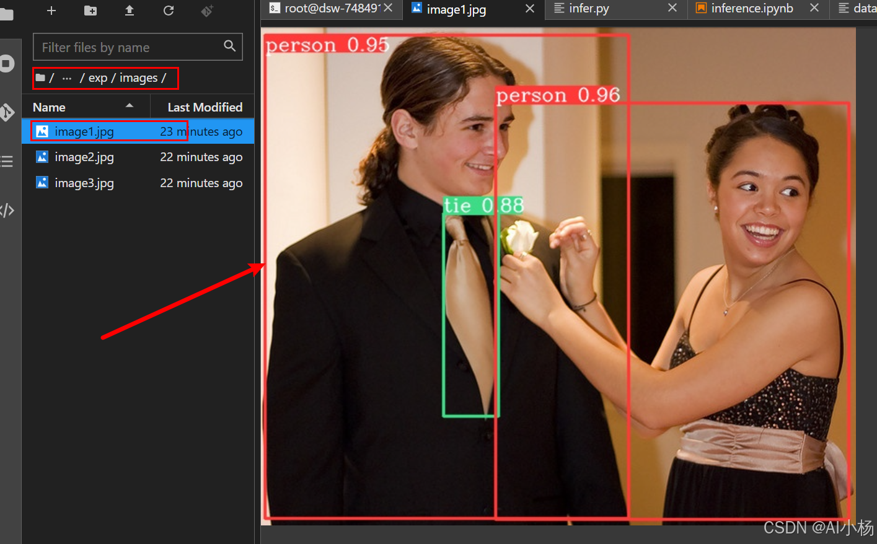The width and height of the screenshot is (877, 544).
Task: Select image3.jpg in the file list
Action: point(84,183)
